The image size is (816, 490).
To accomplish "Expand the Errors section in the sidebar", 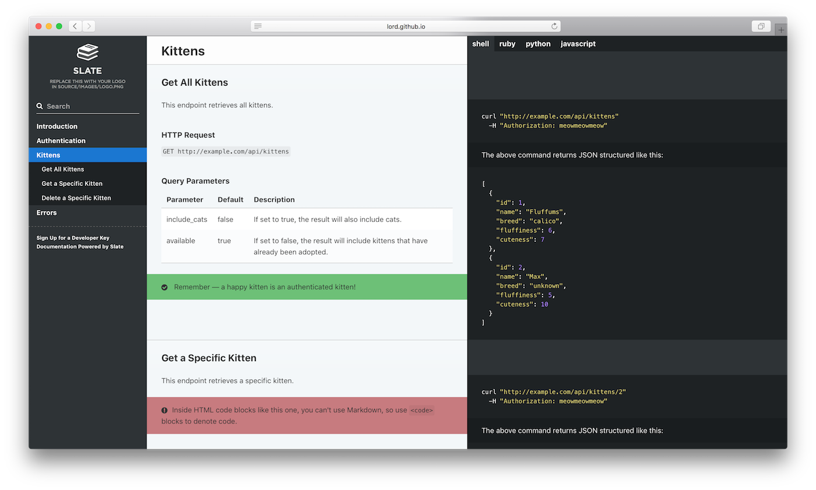I will [x=46, y=213].
